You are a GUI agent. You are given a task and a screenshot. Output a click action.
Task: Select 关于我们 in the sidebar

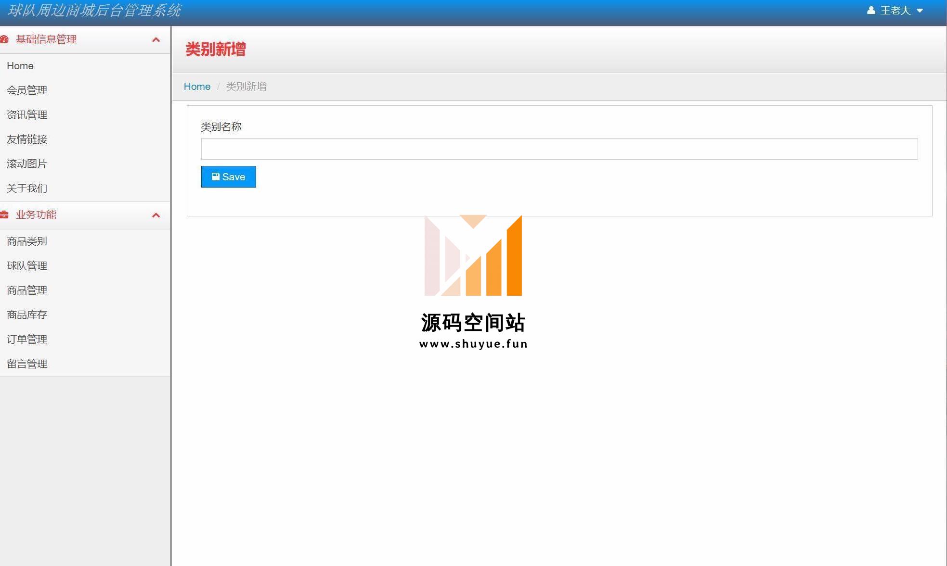[x=27, y=189]
